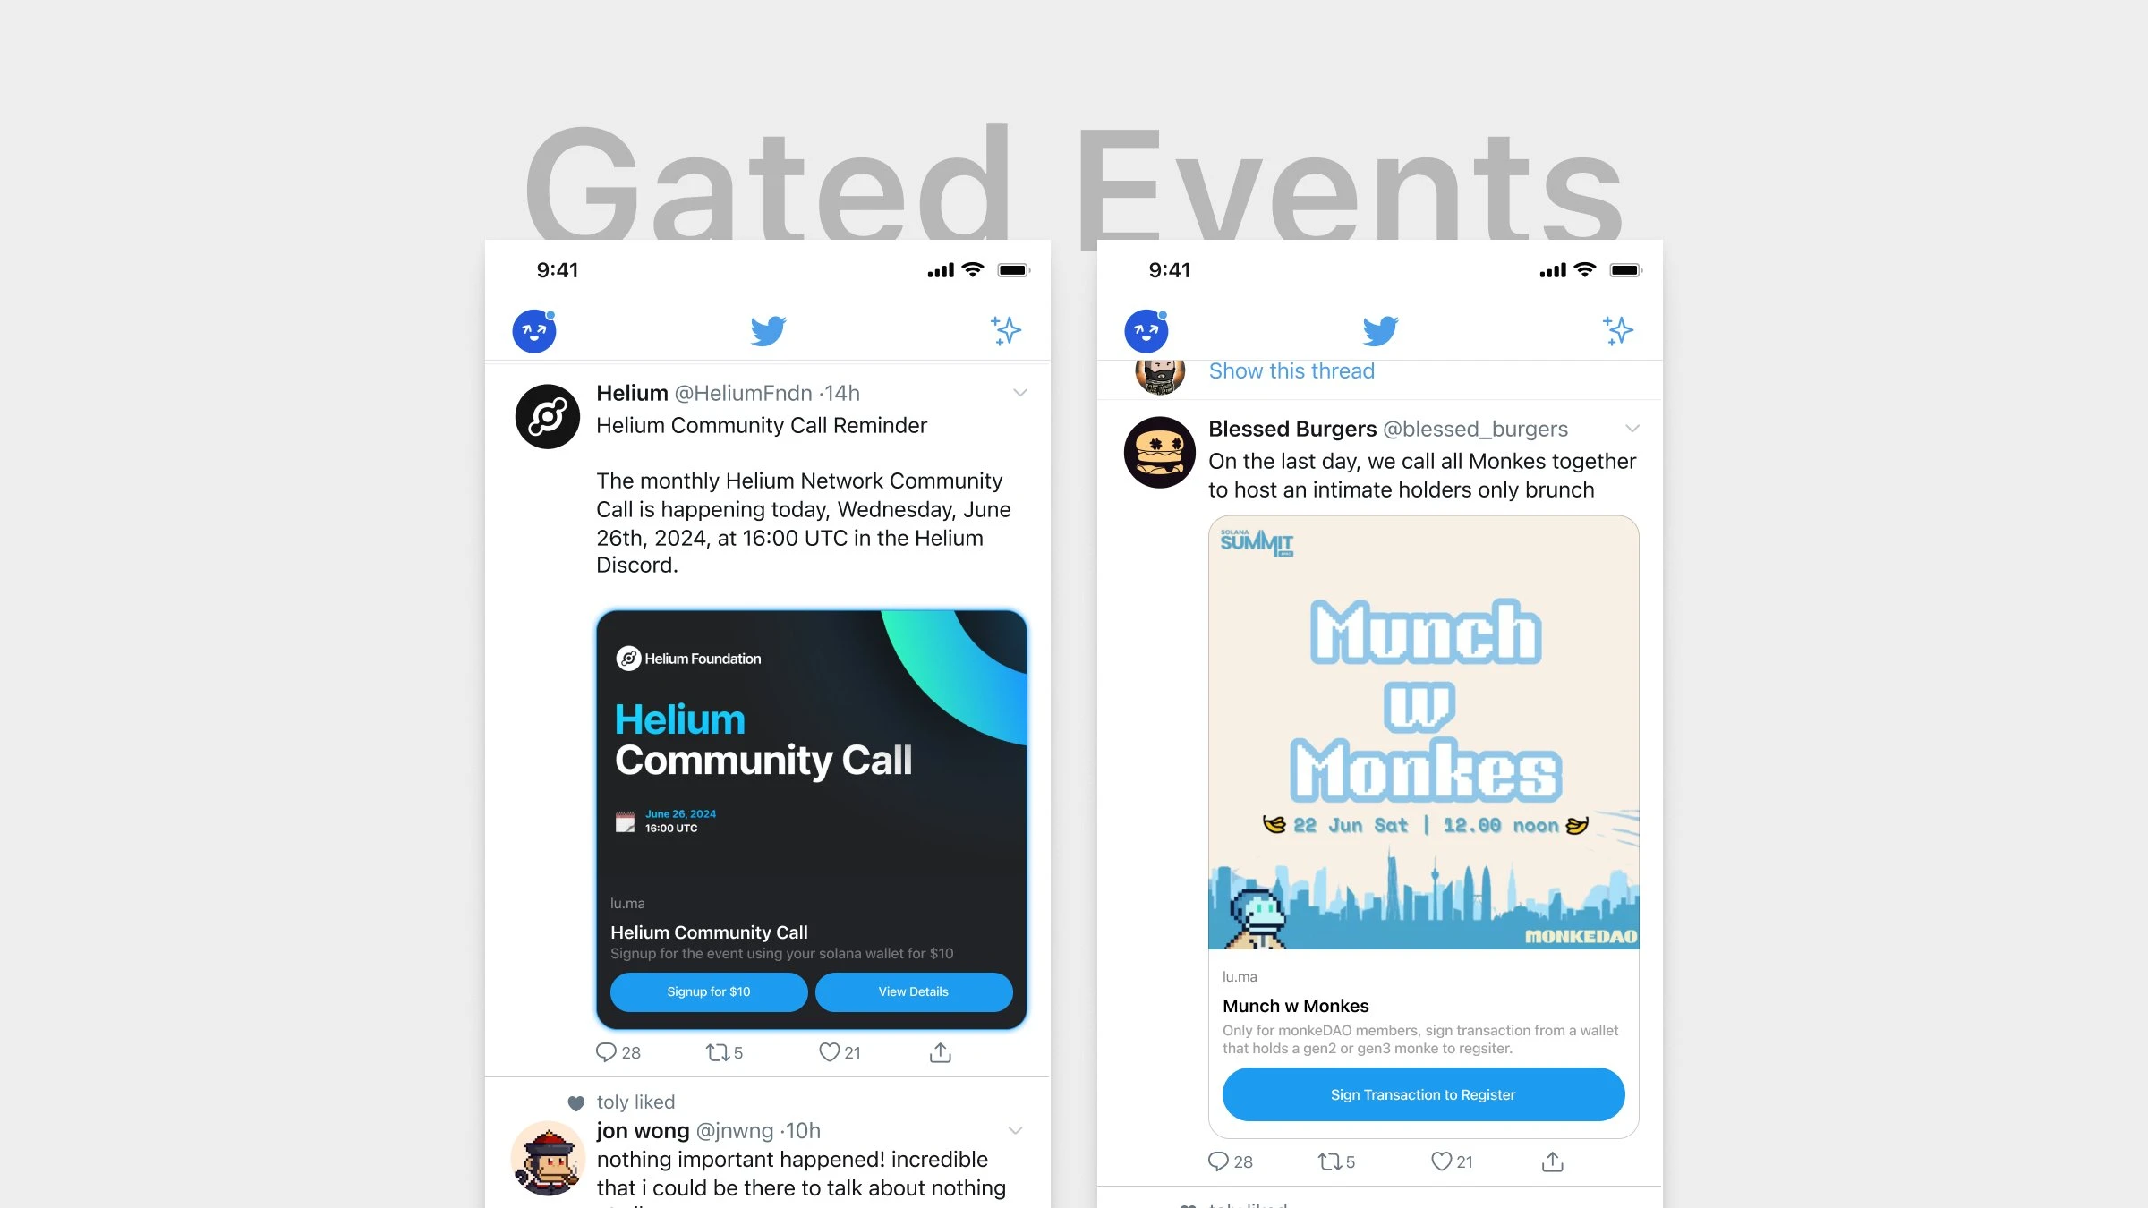Click the like icon on Helium tweet
The height and width of the screenshot is (1208, 2148).
831,1051
